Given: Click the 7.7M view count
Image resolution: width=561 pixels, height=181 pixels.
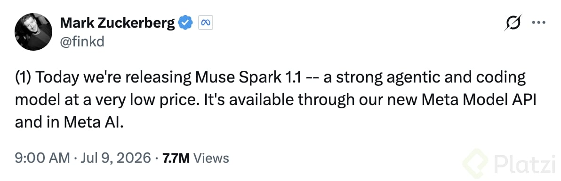Looking at the screenshot, I should click(176, 158).
